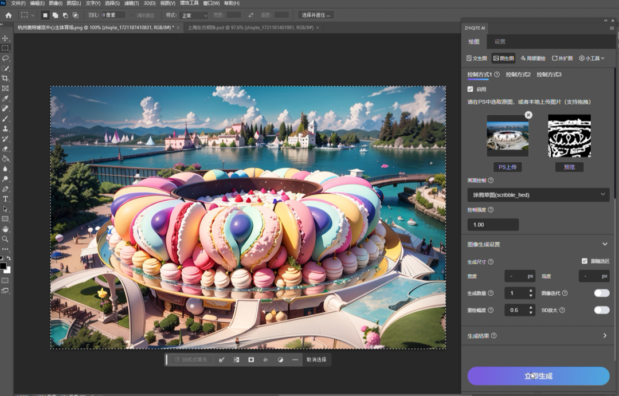Viewport: 619px width, 396px height.
Task: Toggle the SD放大 switch
Action: (x=601, y=310)
